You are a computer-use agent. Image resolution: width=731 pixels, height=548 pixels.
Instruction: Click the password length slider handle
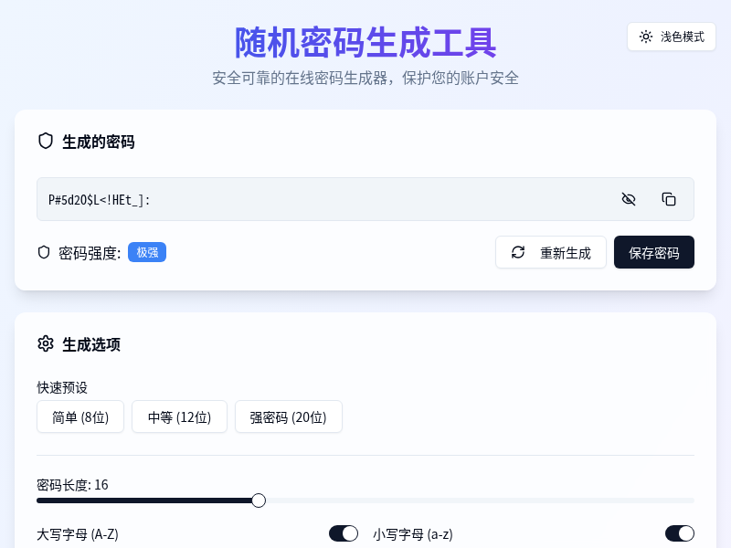(x=259, y=501)
